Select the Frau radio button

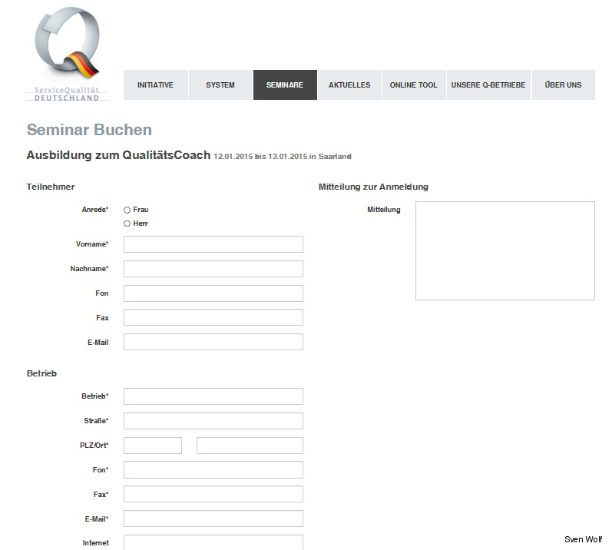coord(127,210)
